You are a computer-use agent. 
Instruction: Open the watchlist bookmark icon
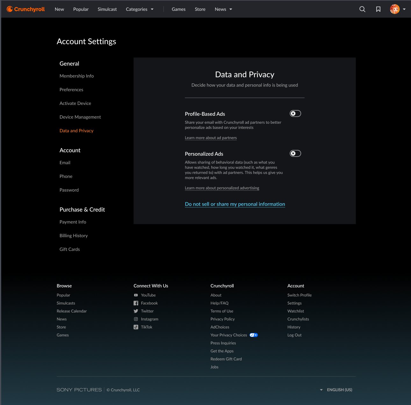pyautogui.click(x=378, y=9)
